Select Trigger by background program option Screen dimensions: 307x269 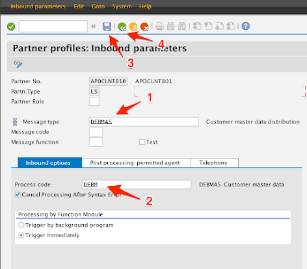coord(21,225)
